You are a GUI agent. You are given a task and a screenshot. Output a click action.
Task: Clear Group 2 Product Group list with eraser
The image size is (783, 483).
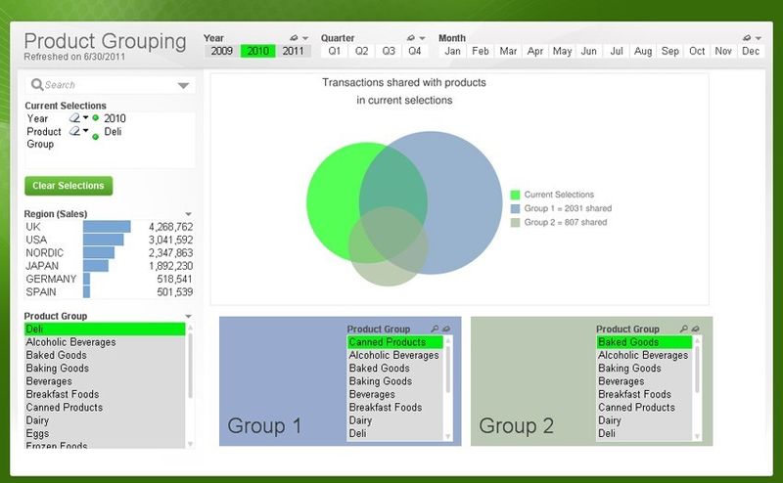[695, 329]
